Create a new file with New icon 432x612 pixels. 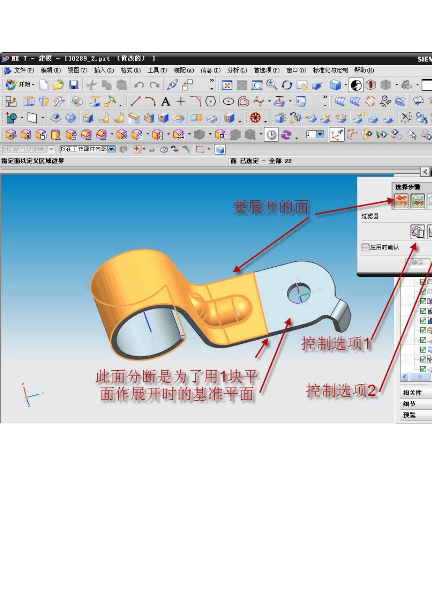(44, 85)
